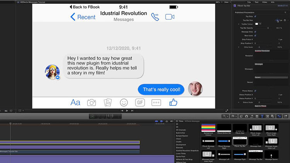The height and width of the screenshot is (163, 290).
Task: Open the TopBar Colour popup arrow
Action: [260, 24]
